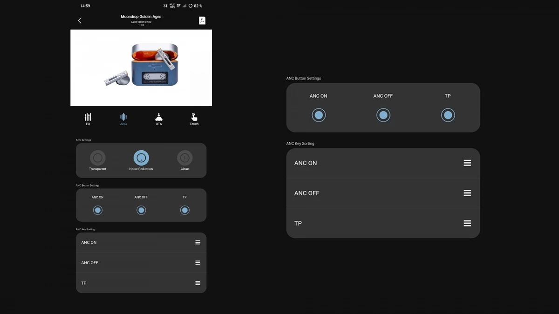Tap ANC OFF row label in enlarged Key Sorting
This screenshot has height=314, width=559.
(307, 193)
